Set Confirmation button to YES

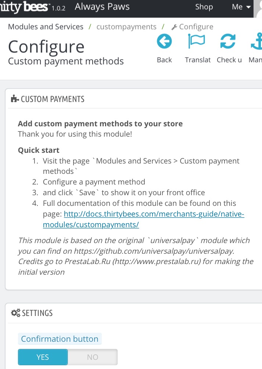pos(43,357)
